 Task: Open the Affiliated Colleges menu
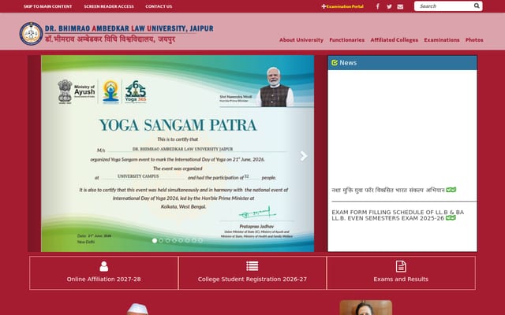395,40
